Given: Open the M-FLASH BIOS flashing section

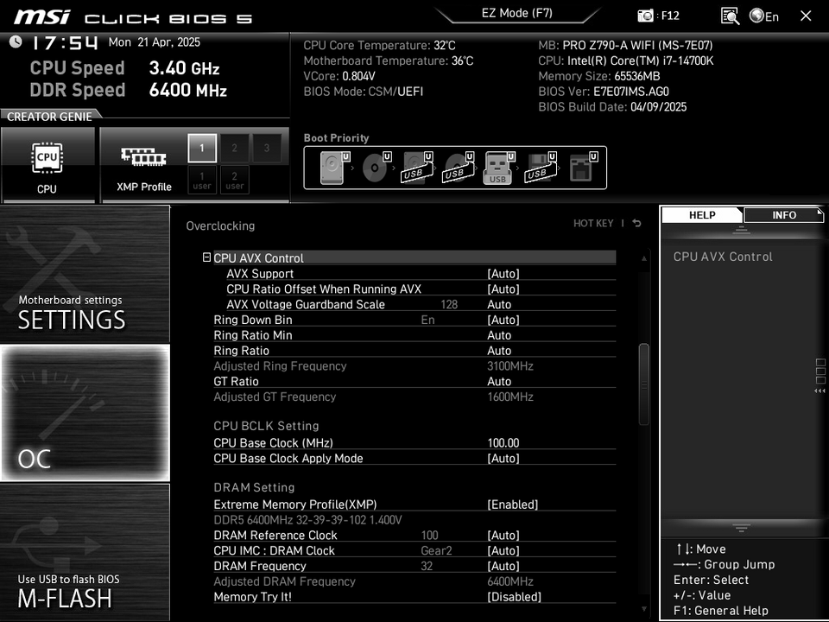Looking at the screenshot, I should tap(85, 552).
